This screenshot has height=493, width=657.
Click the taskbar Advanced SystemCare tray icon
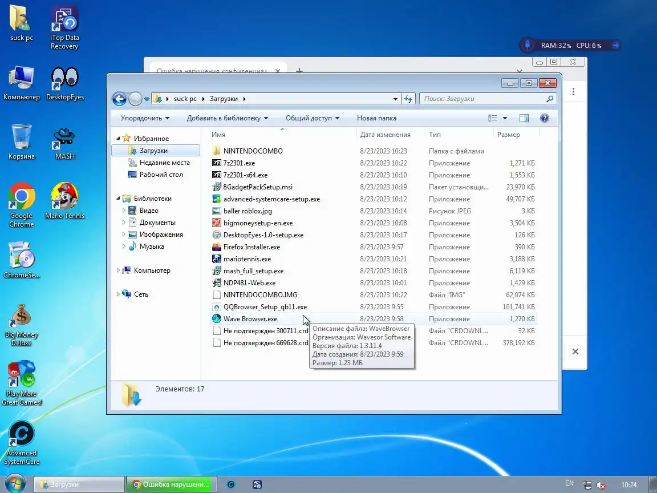click(x=231, y=484)
